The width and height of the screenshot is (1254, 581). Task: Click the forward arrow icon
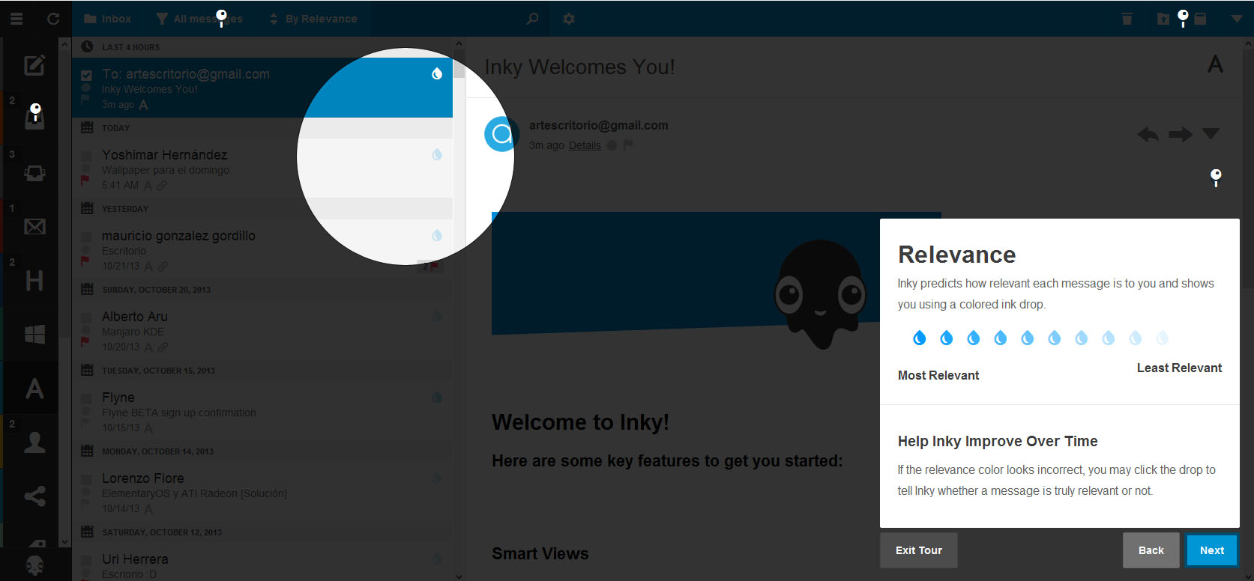coord(1180,135)
